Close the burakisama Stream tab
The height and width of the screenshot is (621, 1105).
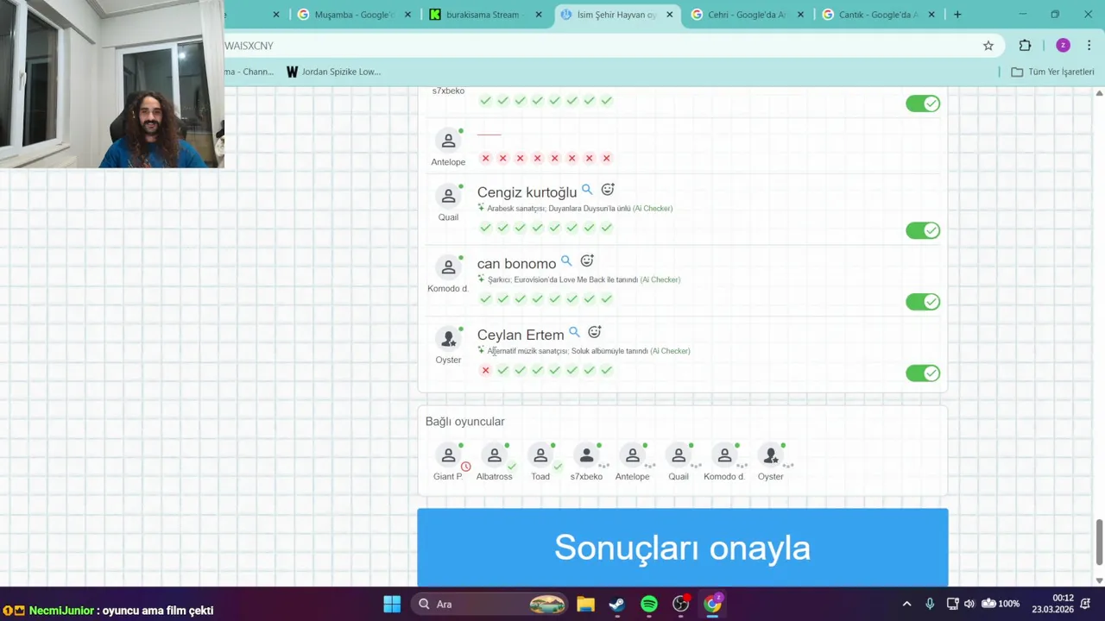pyautogui.click(x=539, y=15)
